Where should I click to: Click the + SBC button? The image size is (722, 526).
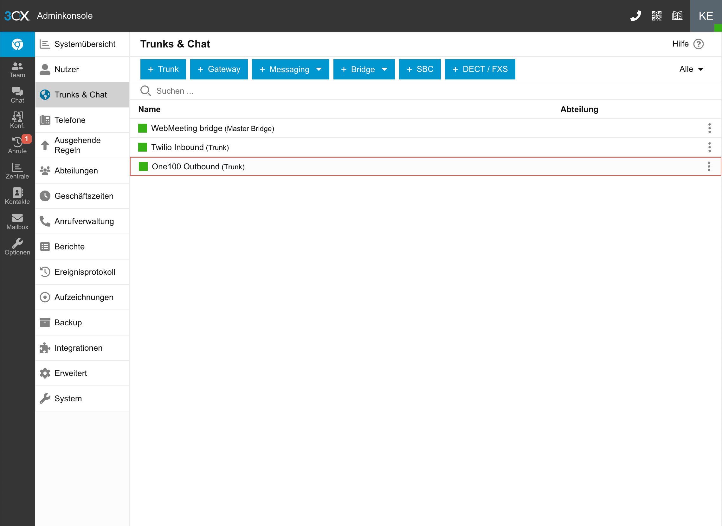pos(420,69)
